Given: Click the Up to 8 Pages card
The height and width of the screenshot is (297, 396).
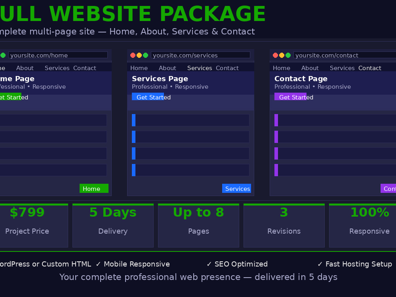Looking at the screenshot, I should pyautogui.click(x=198, y=225).
